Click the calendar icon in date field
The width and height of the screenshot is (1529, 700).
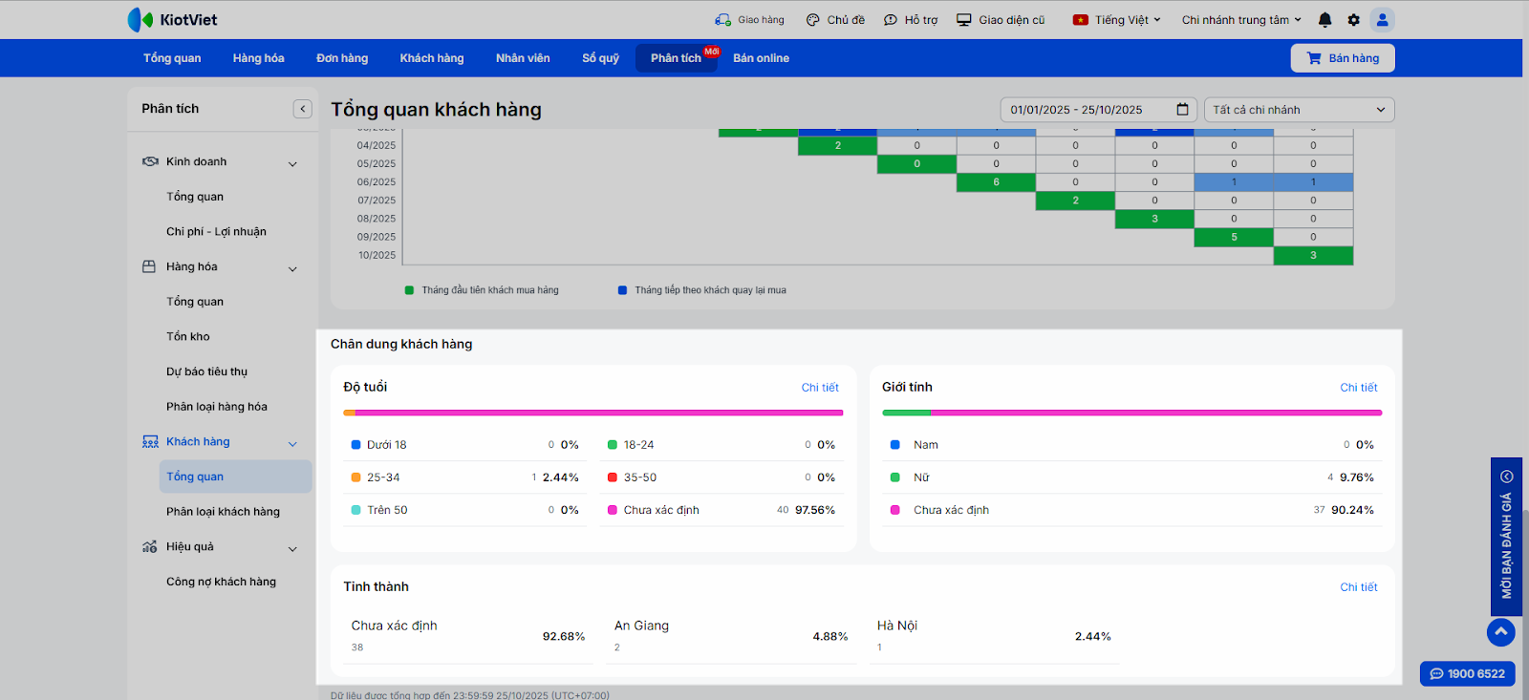[x=1182, y=110]
